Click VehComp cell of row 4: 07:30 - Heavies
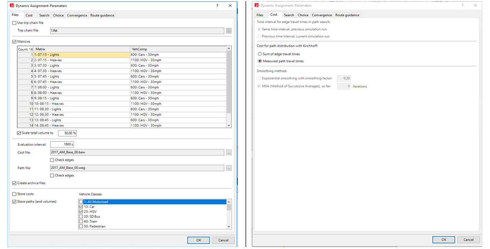Image resolution: width=490 pixels, height=249 pixels. [178, 71]
